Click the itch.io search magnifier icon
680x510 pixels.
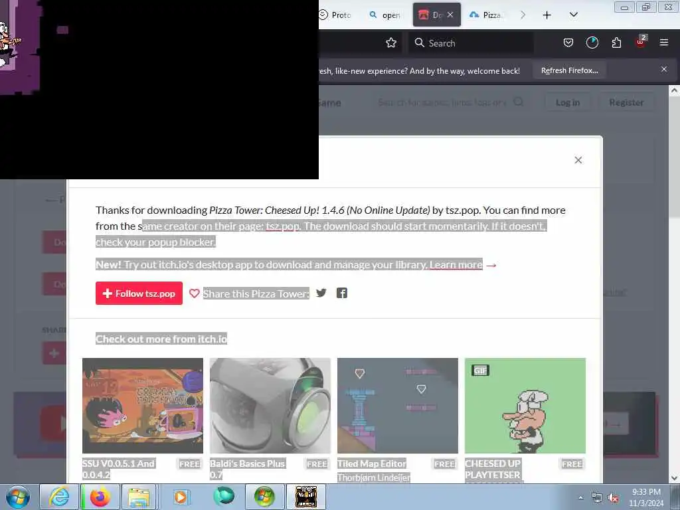[518, 102]
